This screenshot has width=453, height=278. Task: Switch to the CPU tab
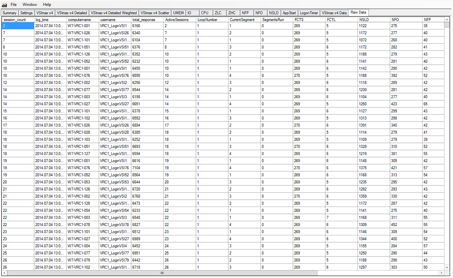[x=205, y=13]
